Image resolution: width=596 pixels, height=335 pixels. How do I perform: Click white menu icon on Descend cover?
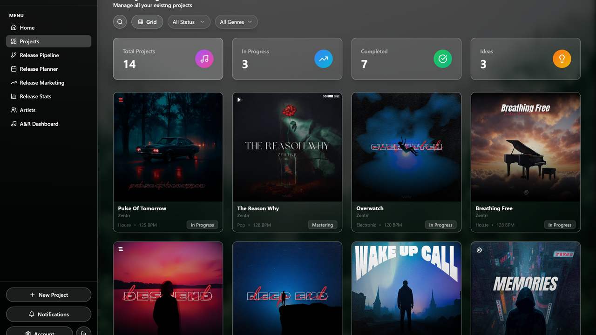click(x=121, y=249)
